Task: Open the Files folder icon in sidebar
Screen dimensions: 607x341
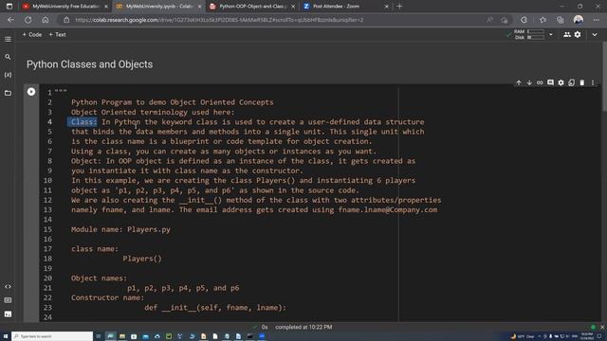Action: (8, 93)
